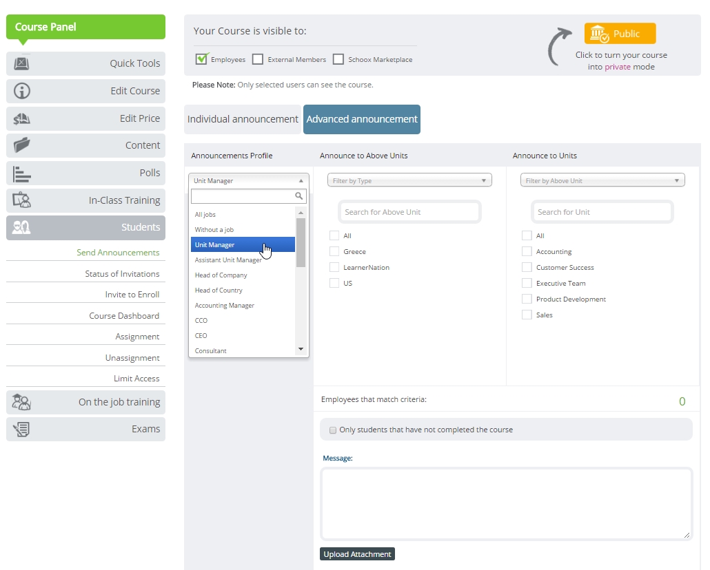Pick Head of Company option
This screenshot has width=710, height=570.
[243, 275]
